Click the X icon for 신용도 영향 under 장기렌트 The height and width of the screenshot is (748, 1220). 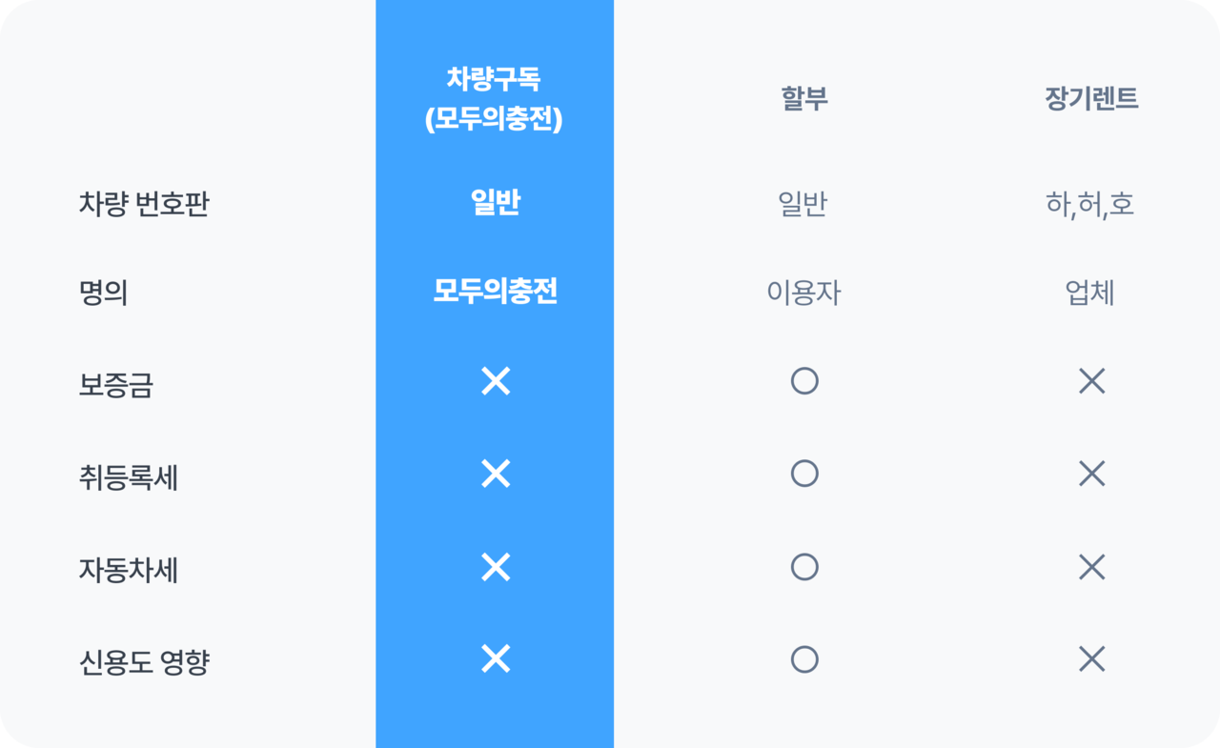click(1091, 659)
